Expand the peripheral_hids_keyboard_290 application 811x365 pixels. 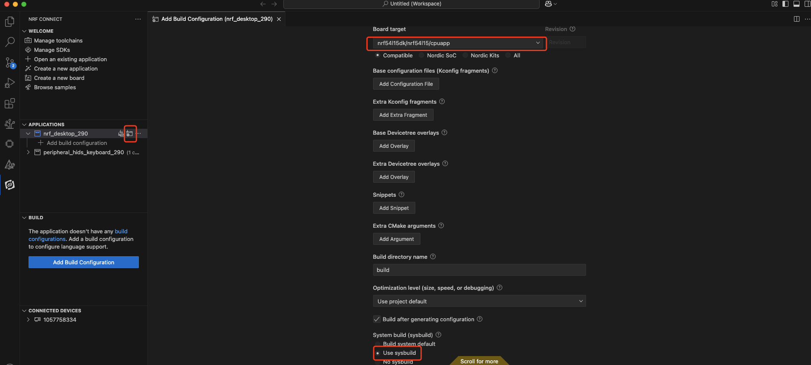[29, 152]
